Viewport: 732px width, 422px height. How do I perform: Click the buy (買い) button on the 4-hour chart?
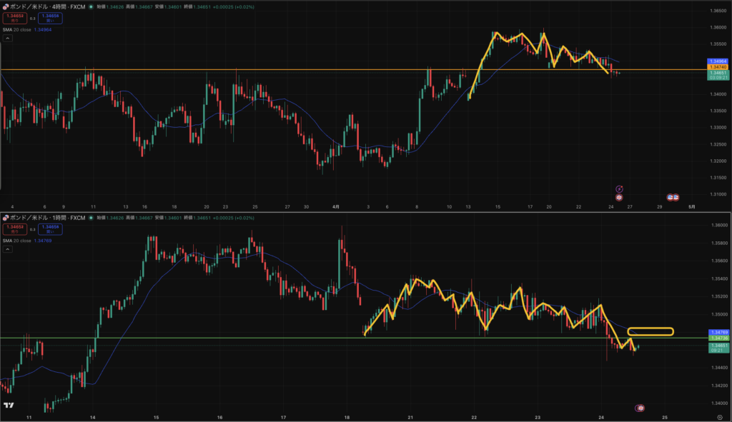(51, 18)
